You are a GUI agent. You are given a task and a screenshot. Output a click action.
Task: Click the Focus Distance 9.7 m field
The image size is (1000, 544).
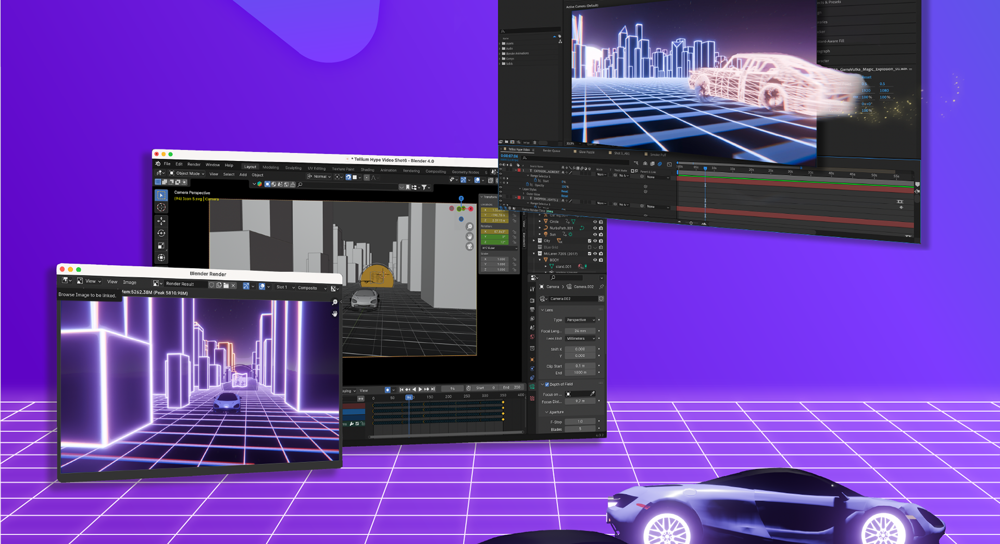click(580, 401)
